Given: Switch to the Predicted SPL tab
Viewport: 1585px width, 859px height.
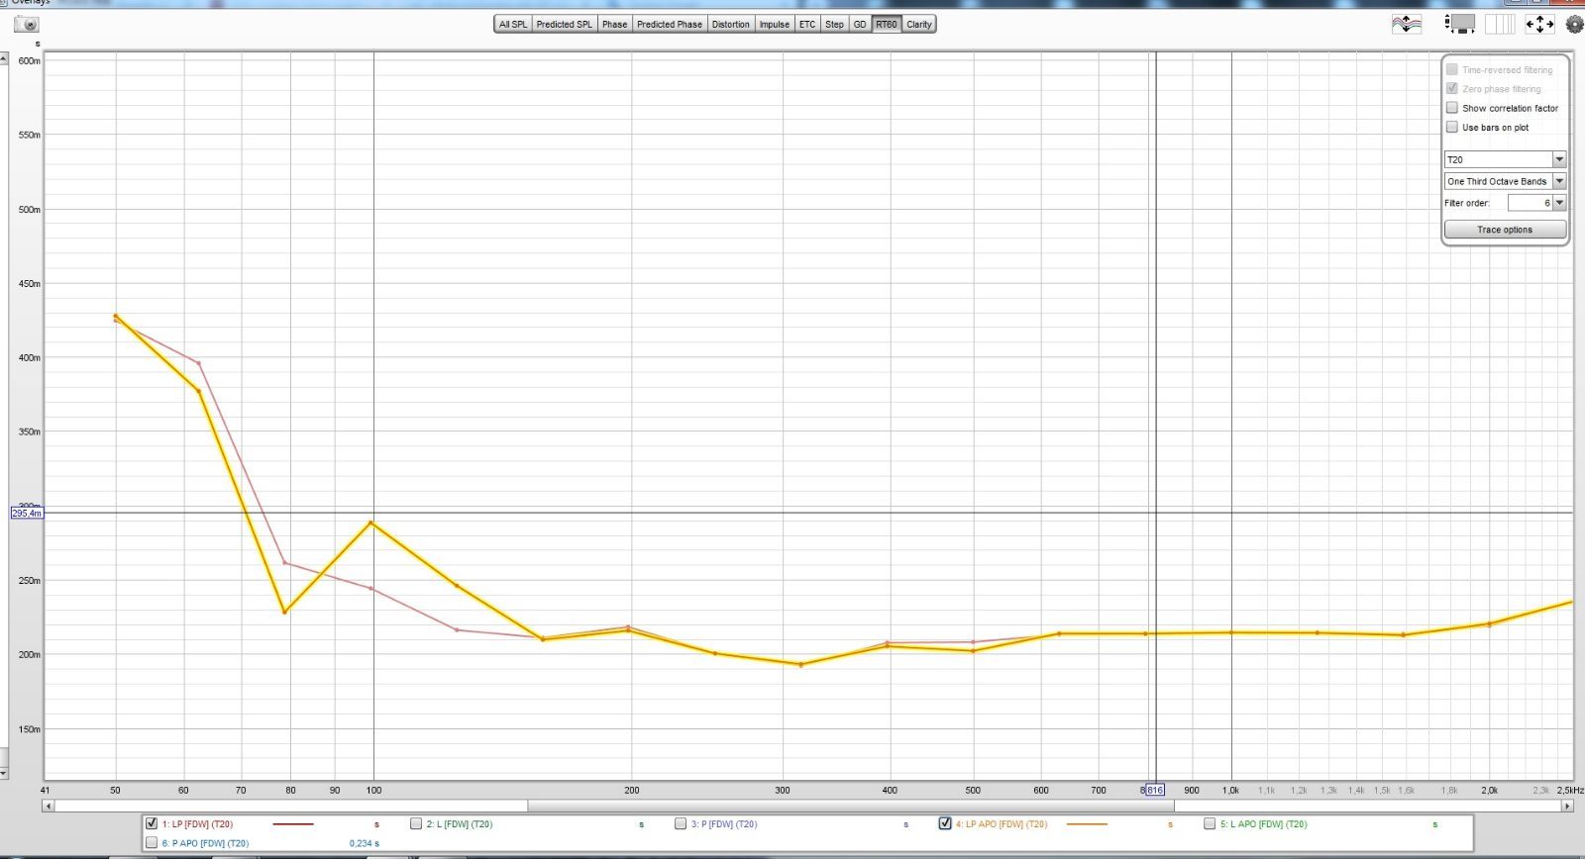Looking at the screenshot, I should [565, 24].
